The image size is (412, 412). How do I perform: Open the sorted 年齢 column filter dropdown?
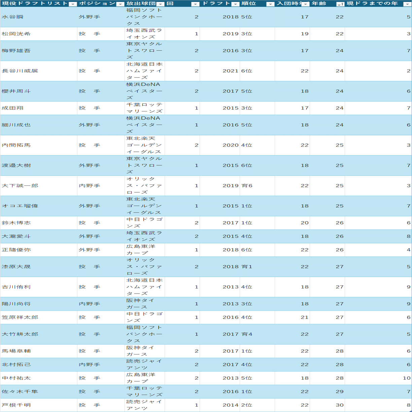tap(340, 4)
